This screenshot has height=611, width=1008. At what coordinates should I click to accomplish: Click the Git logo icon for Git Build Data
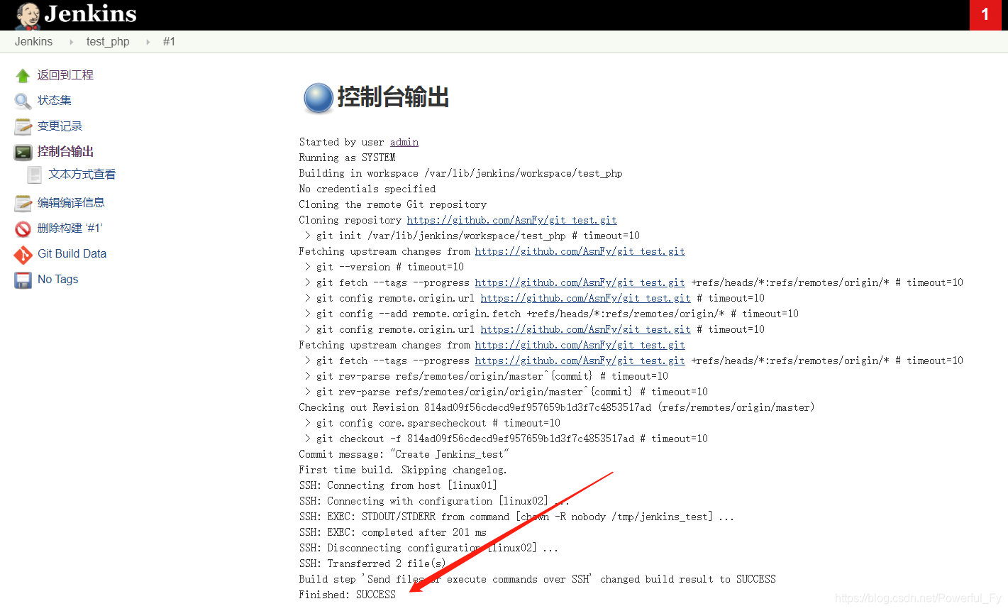(x=23, y=254)
